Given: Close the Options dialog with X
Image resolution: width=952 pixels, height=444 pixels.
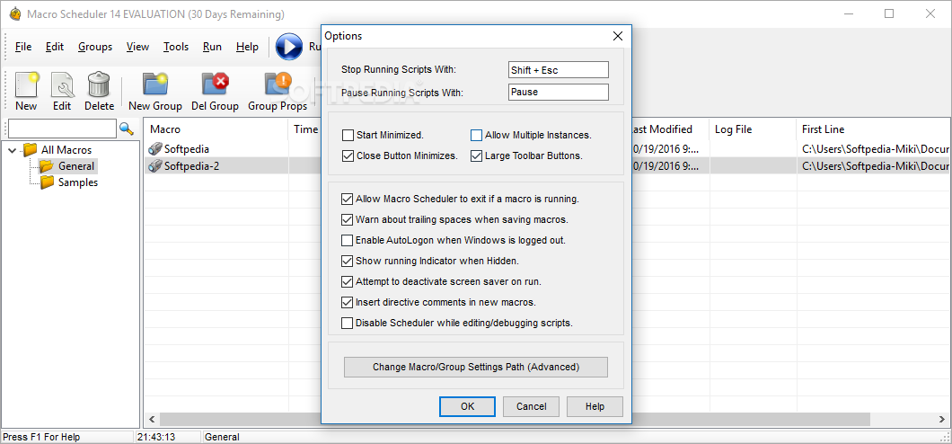Looking at the screenshot, I should (618, 36).
